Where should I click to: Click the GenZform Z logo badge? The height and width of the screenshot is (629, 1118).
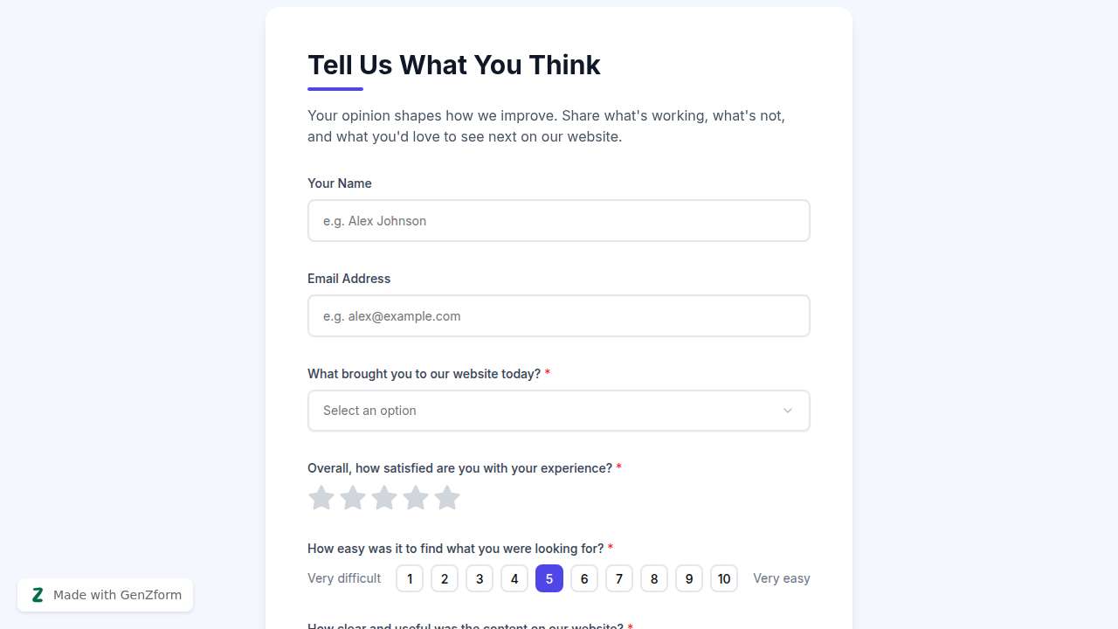point(38,594)
